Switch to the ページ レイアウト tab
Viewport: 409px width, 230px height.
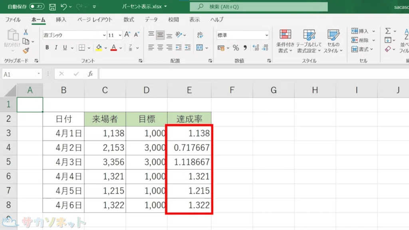pyautogui.click(x=95, y=20)
